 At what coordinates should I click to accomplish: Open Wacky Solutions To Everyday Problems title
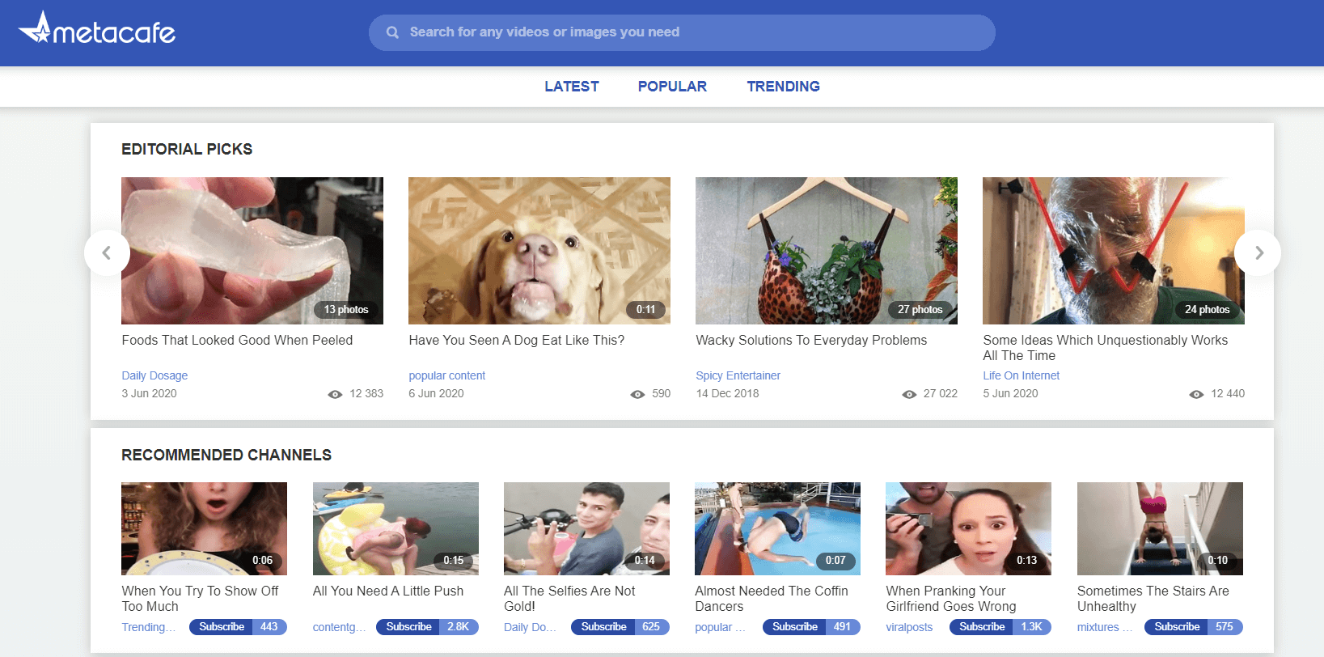point(811,341)
